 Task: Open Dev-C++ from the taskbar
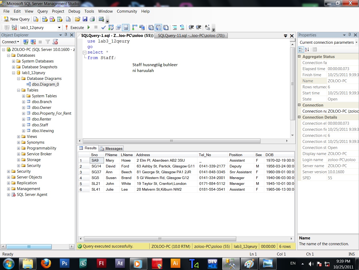[x=212, y=263]
